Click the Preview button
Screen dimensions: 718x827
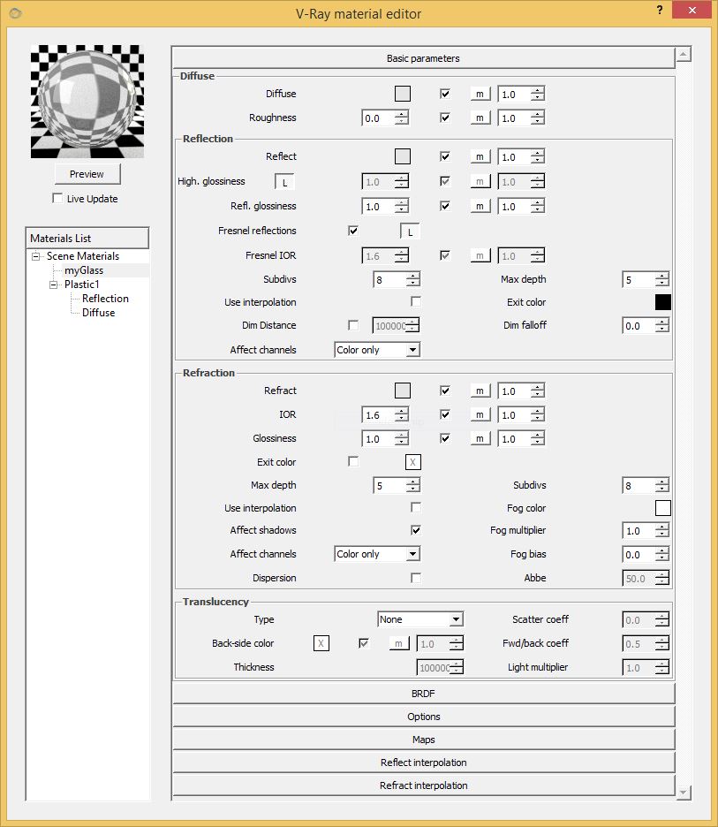pyautogui.click(x=87, y=174)
